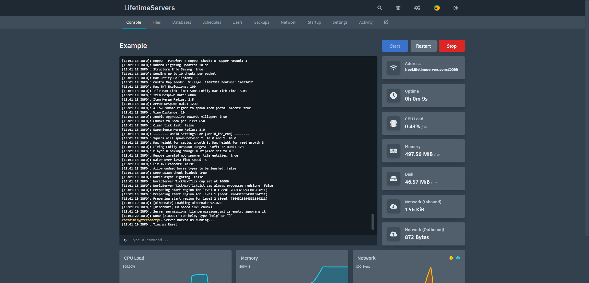Open admin settings gears icon
This screenshot has width=589, height=283.
417,8
